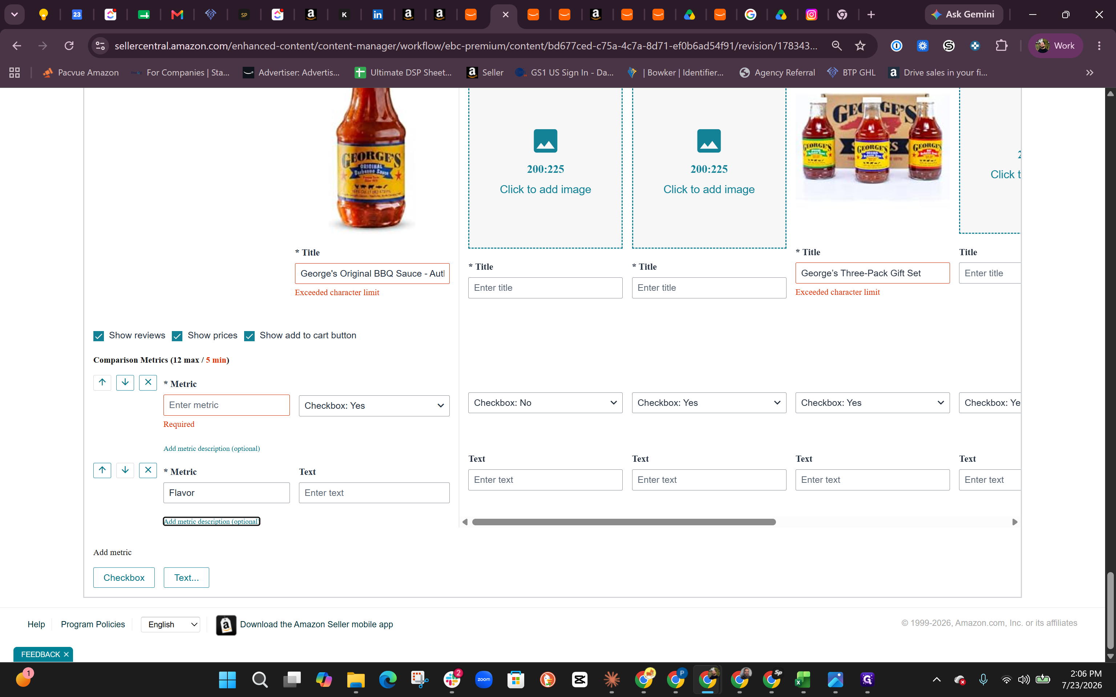Open the Checkbox: No dropdown
This screenshot has width=1116, height=697.
click(x=545, y=403)
